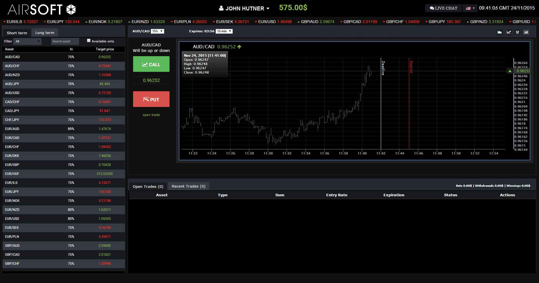Enable the Available only checkbox
539x283 pixels.
(x=89, y=41)
